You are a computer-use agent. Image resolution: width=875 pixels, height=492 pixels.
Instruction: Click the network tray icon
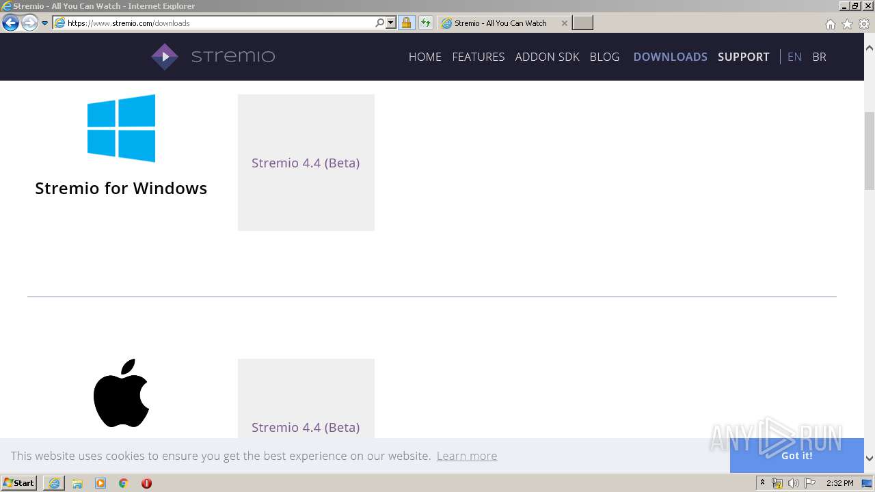tap(777, 483)
